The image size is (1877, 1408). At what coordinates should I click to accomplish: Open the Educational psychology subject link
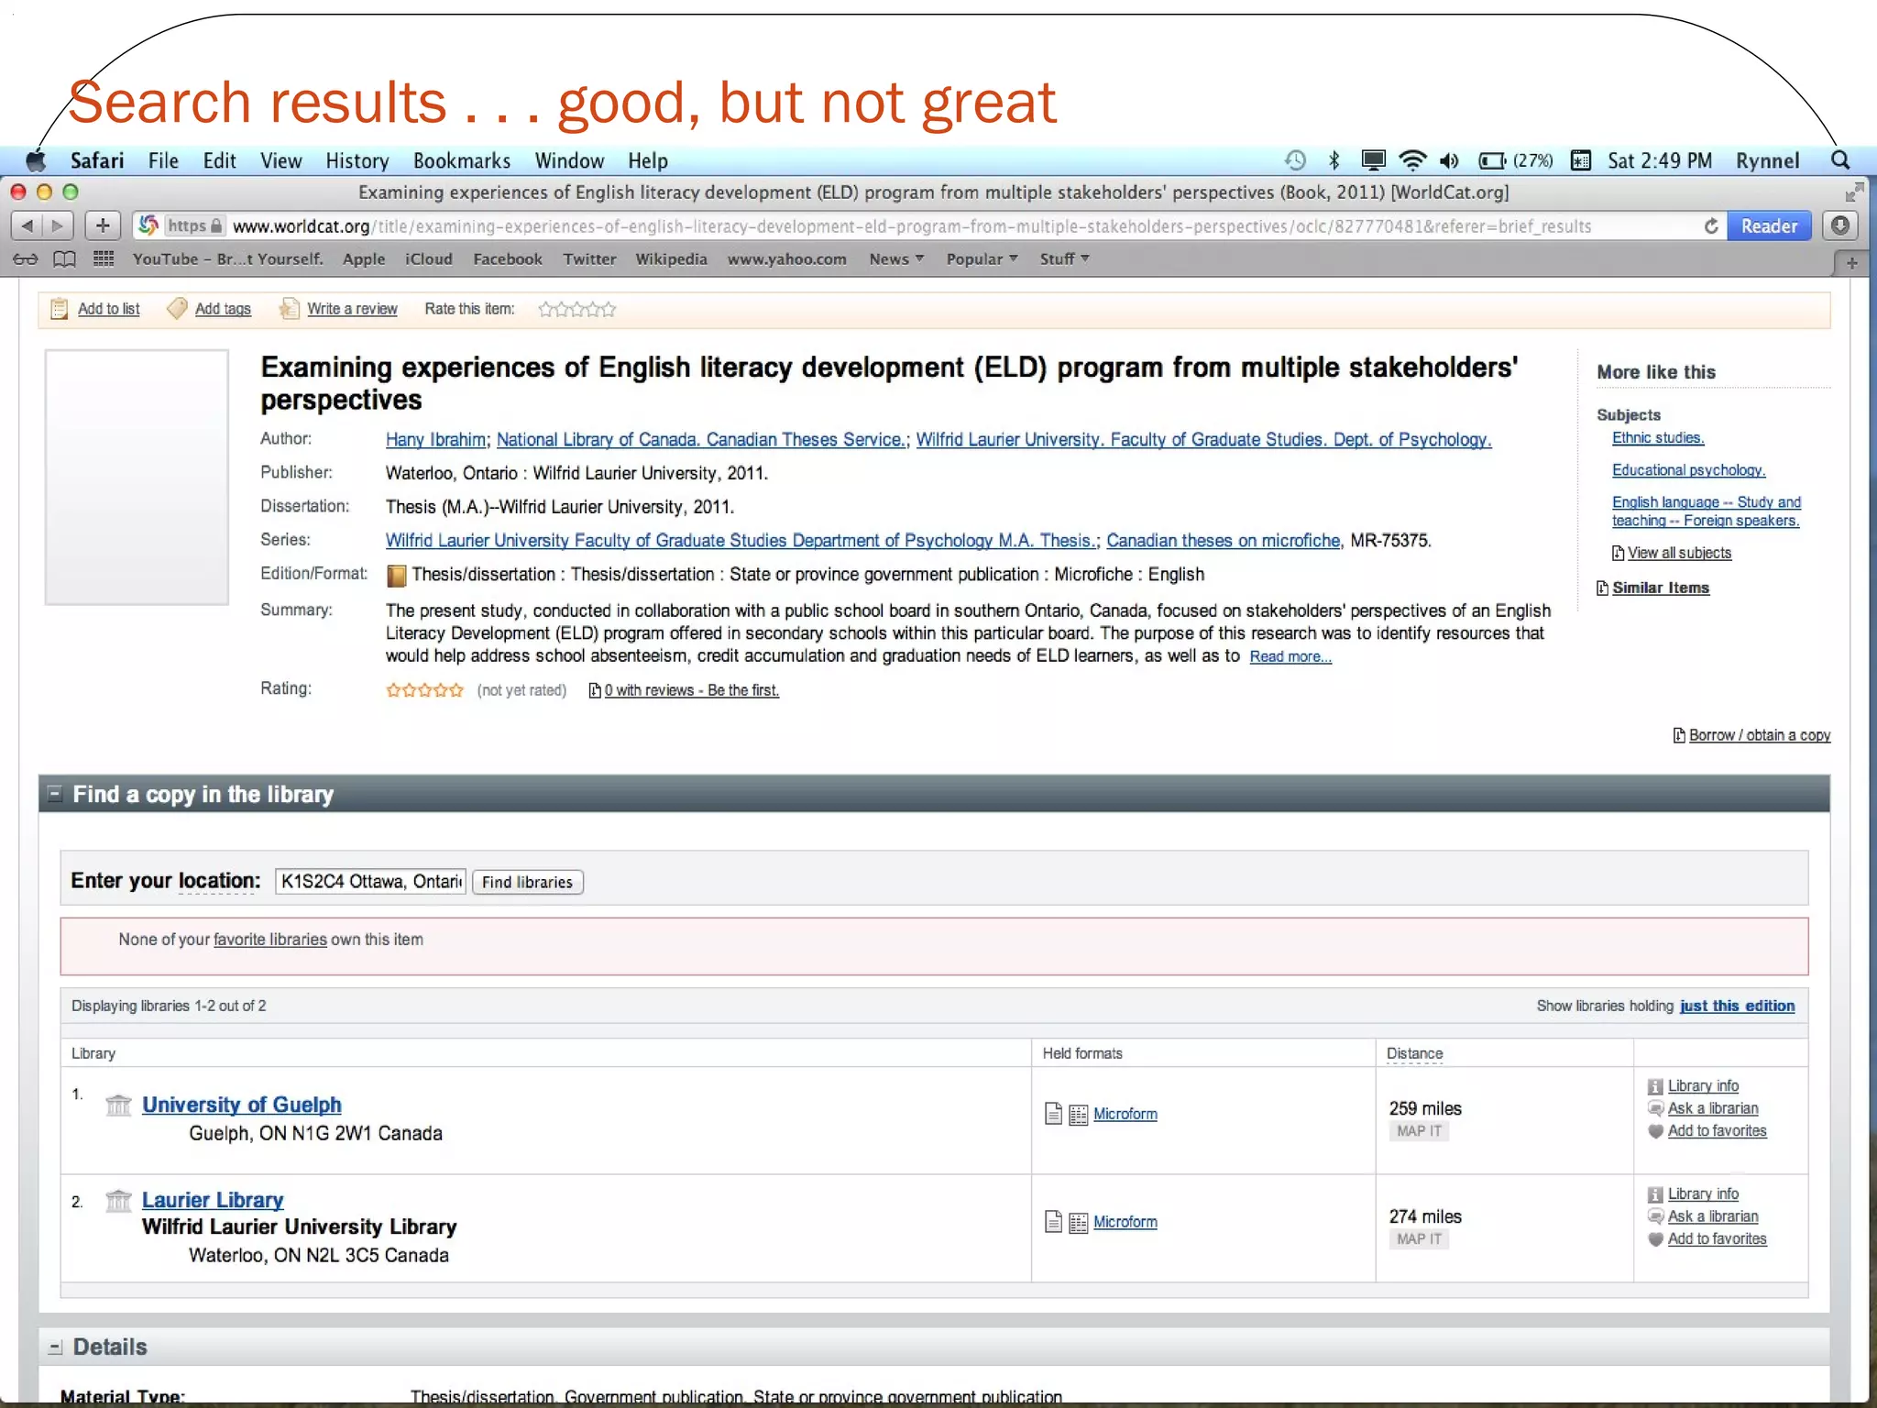pyautogui.click(x=1688, y=470)
